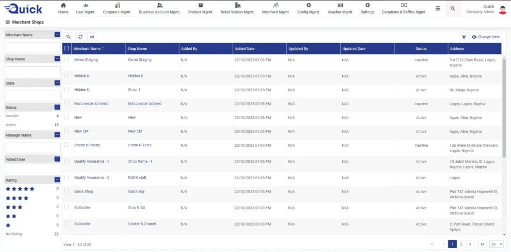
Task: Collapse the Merchant Name filter section
Action: point(57,35)
